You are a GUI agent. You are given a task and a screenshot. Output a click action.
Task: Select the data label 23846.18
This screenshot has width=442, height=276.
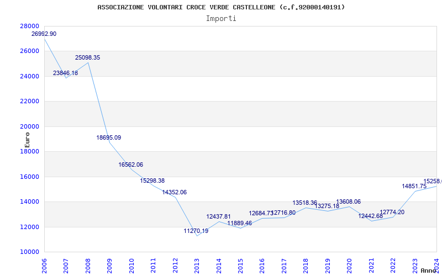[x=65, y=73]
